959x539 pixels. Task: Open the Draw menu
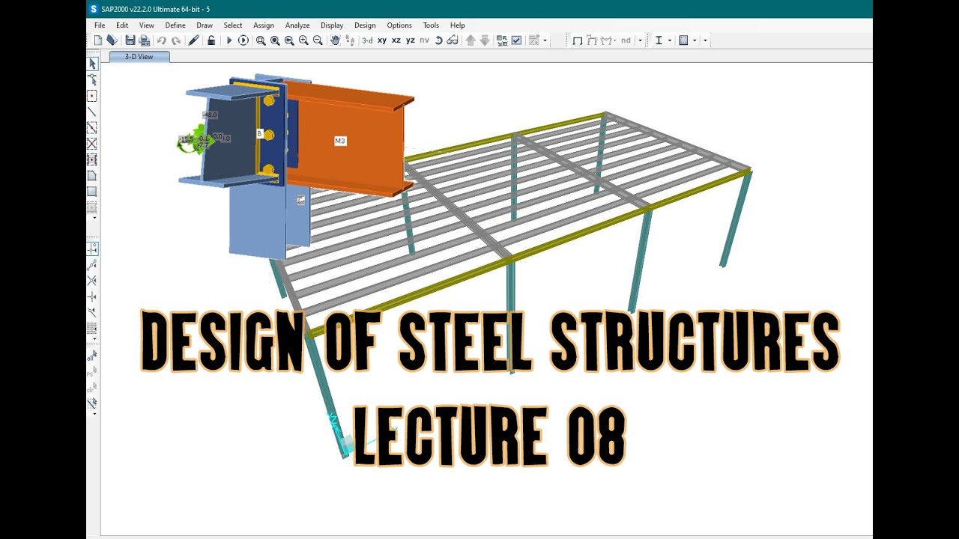tap(205, 25)
